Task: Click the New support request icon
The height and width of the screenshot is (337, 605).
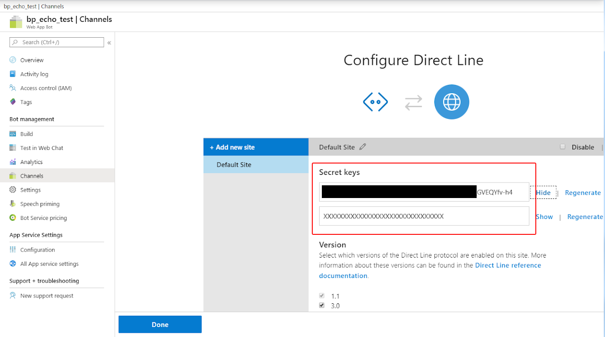Action: coord(13,296)
